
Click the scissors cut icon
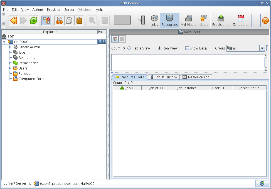59,21
